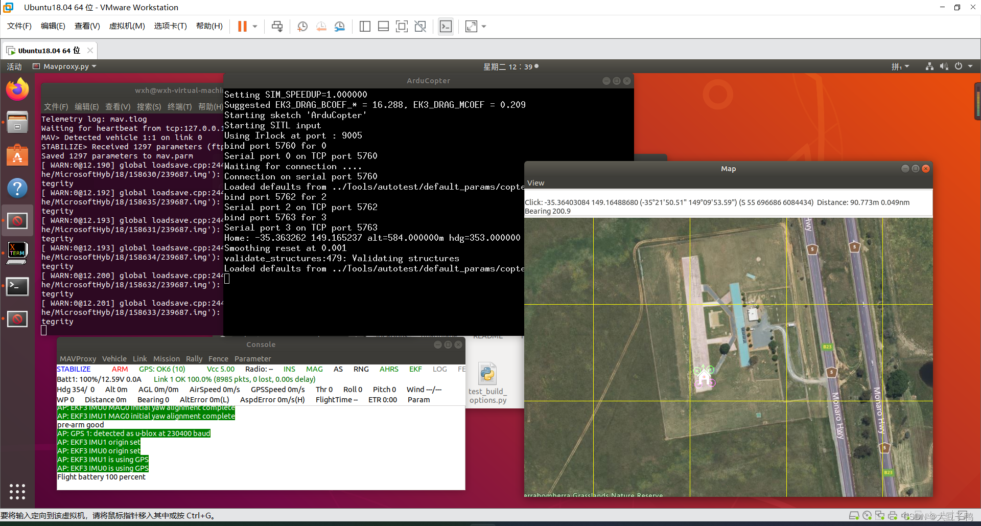Open the Vehicle menu in Console
981x526 pixels.
tap(114, 359)
